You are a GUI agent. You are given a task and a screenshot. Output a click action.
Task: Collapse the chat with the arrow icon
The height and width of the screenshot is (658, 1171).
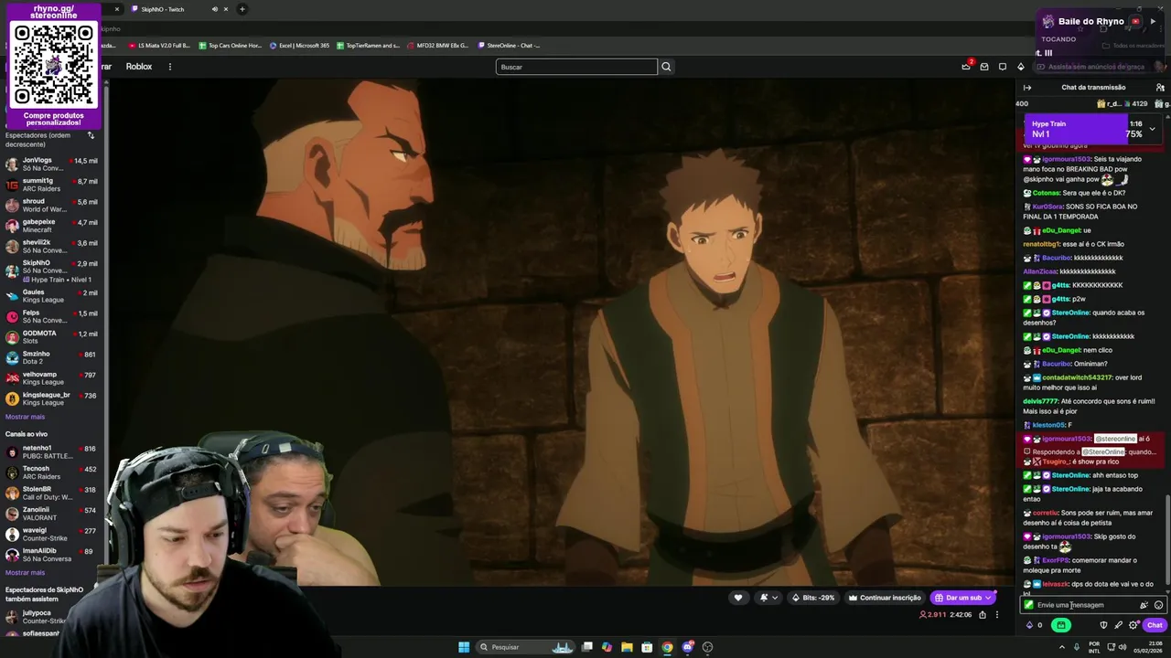tap(1027, 88)
